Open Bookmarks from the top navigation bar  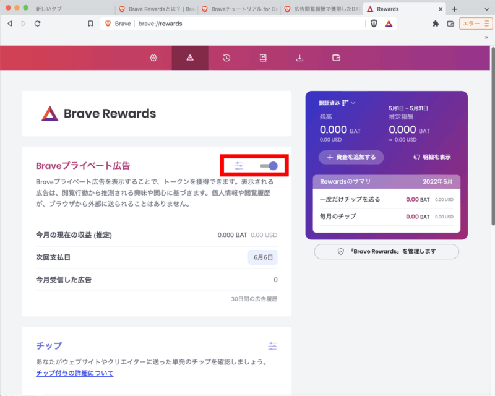click(263, 58)
